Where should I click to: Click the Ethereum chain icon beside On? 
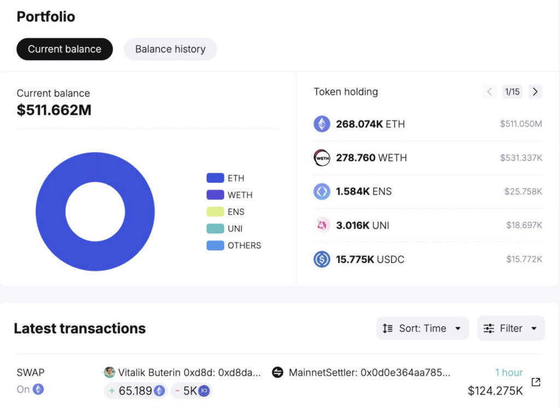pyautogui.click(x=38, y=389)
